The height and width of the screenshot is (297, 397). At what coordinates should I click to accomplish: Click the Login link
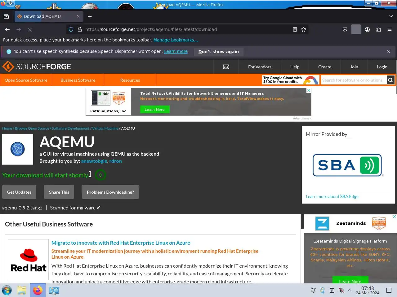pos(382,67)
